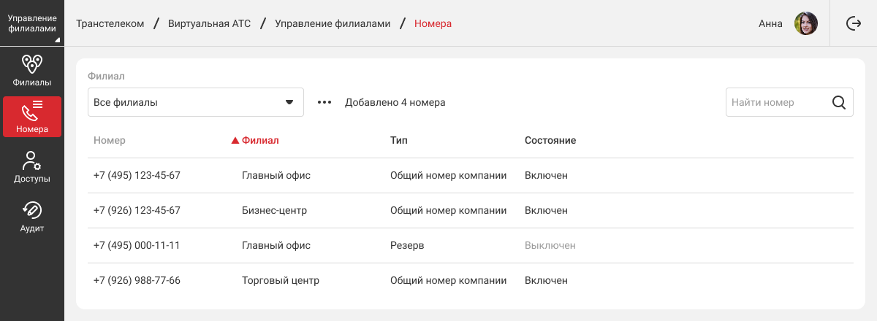Open the Филиалы section in sidebar
Screen dimensions: 877x321
pos(32,70)
